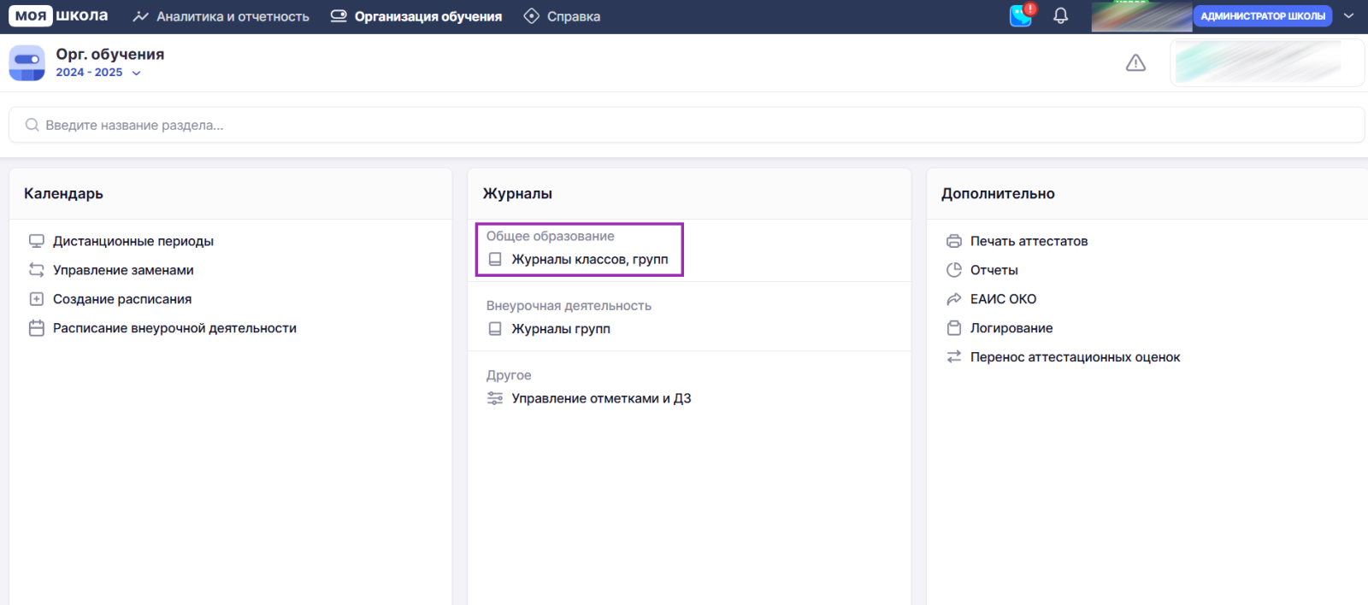Screen dimensions: 1368x605
Task: Click the Введите название раздела search field
Action: (x=684, y=125)
